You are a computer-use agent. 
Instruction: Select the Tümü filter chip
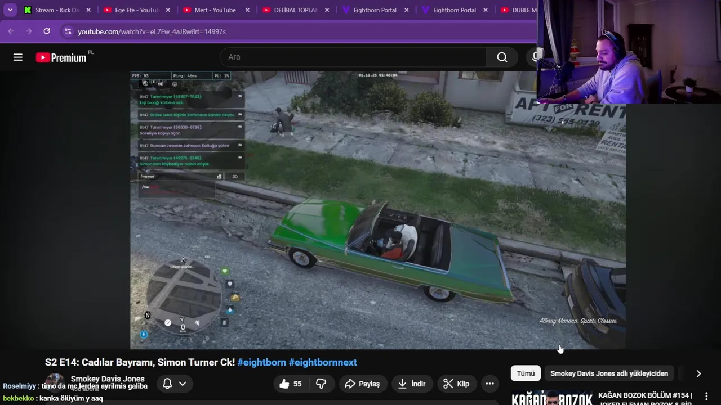[526, 373]
